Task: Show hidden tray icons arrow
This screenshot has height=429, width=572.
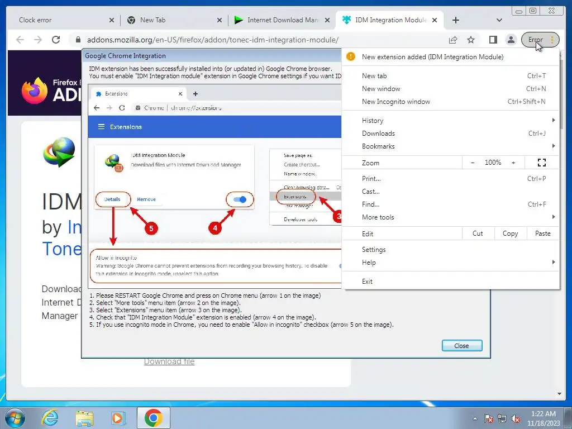Action: click(x=475, y=418)
